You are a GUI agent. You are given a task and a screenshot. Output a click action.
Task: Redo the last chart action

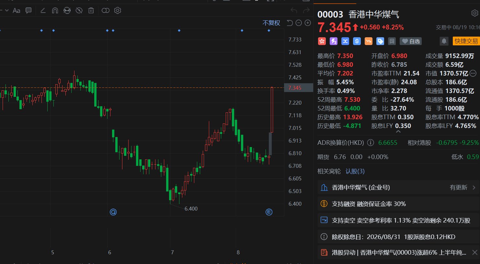(306, 11)
